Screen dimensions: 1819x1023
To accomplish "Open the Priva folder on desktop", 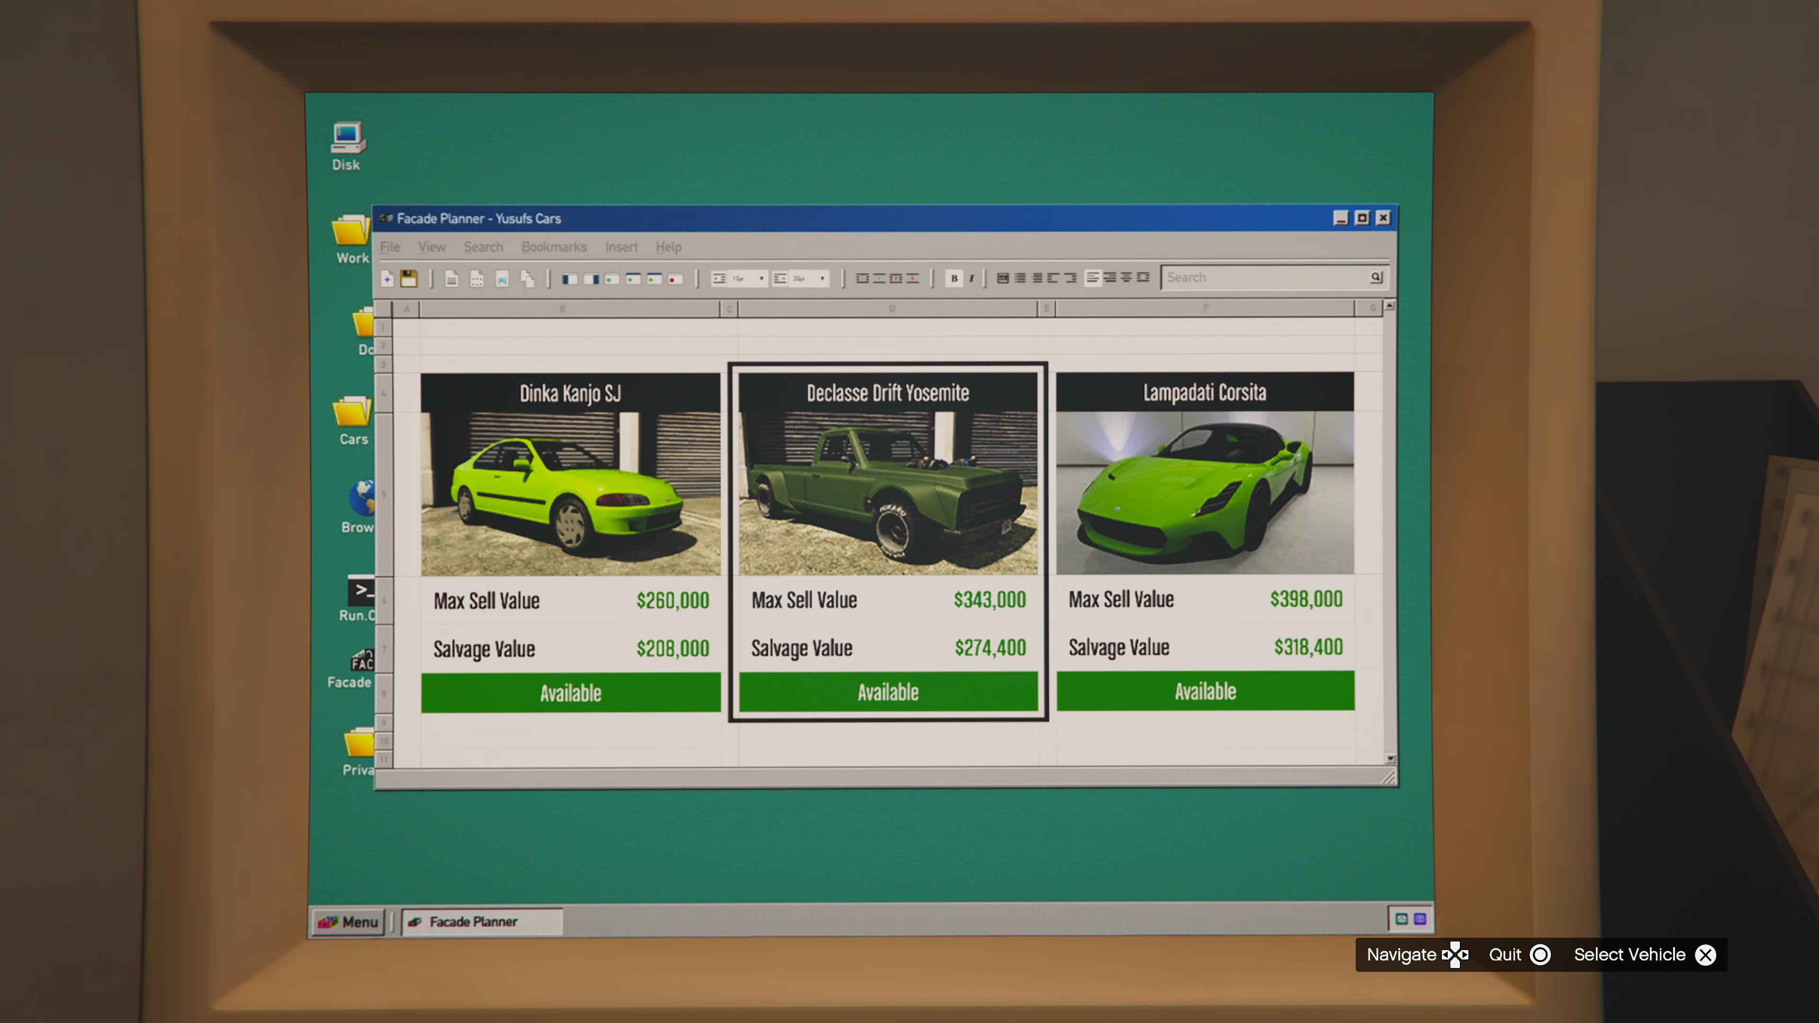I will (359, 753).
